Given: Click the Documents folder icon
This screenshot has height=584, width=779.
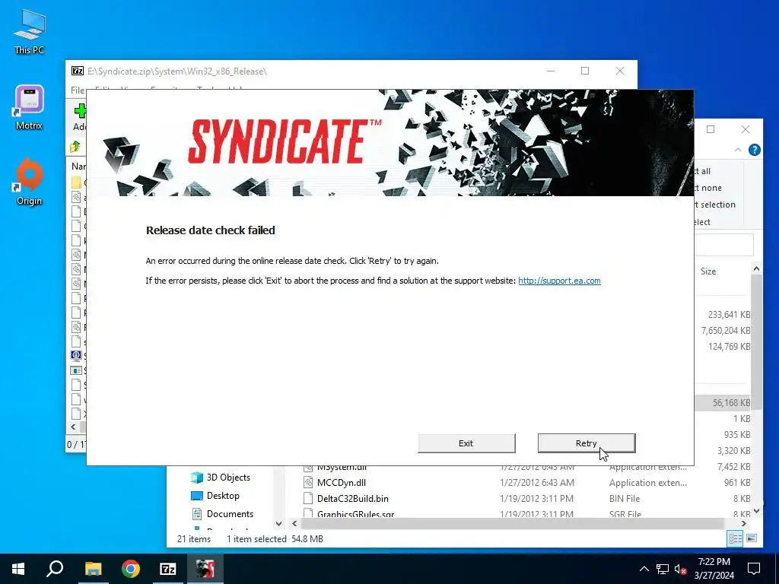Looking at the screenshot, I should [197, 514].
